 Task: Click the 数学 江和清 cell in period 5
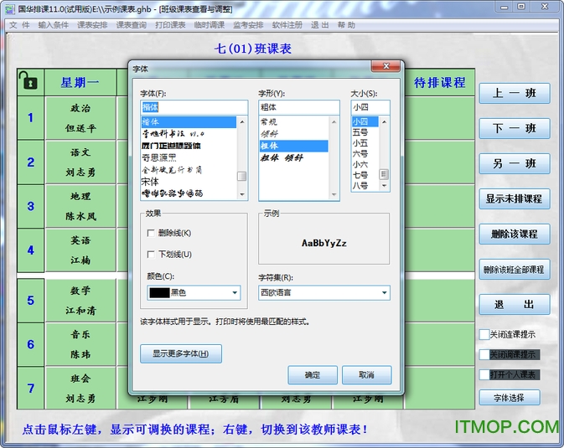80,301
